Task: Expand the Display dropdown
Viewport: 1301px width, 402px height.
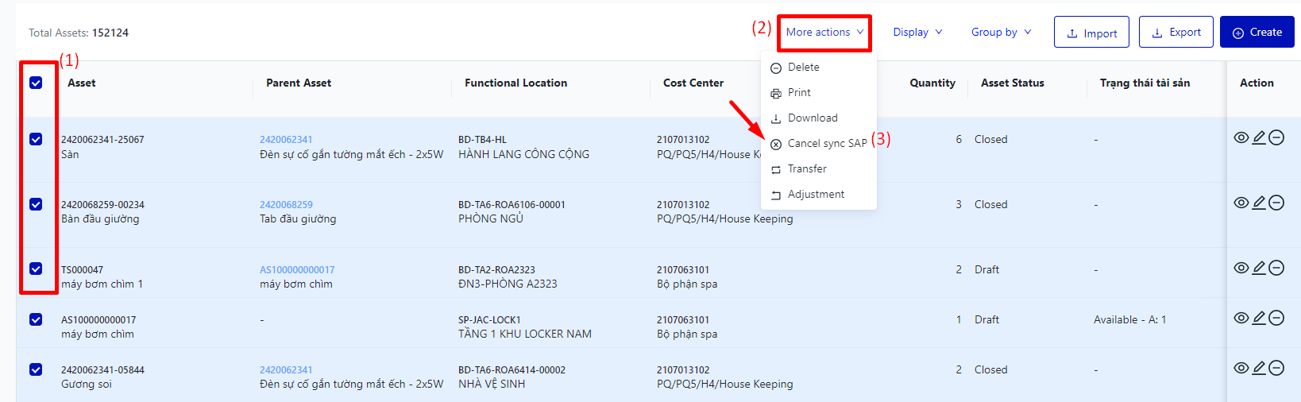Action: 917,33
